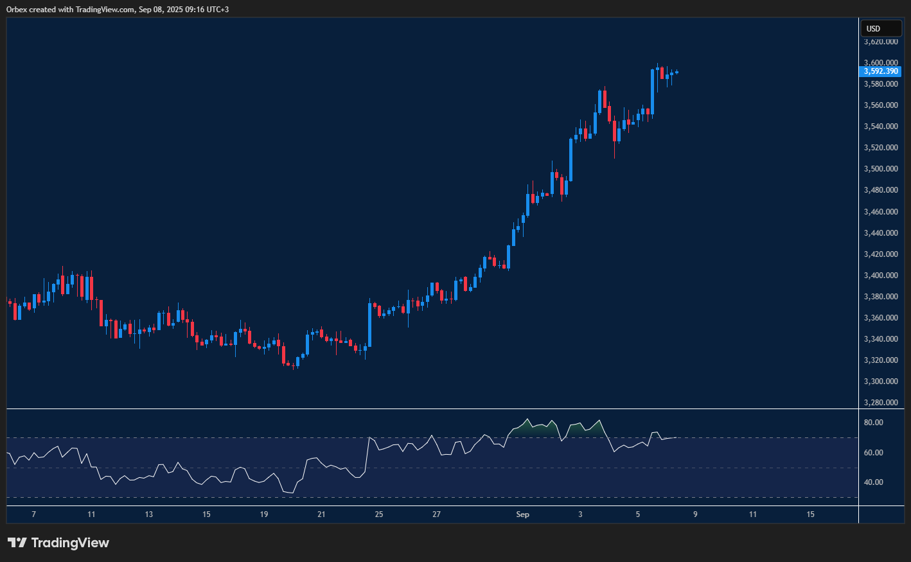Click the 80.00 level on RSI scale
Image resolution: width=911 pixels, height=562 pixels.
pos(873,423)
